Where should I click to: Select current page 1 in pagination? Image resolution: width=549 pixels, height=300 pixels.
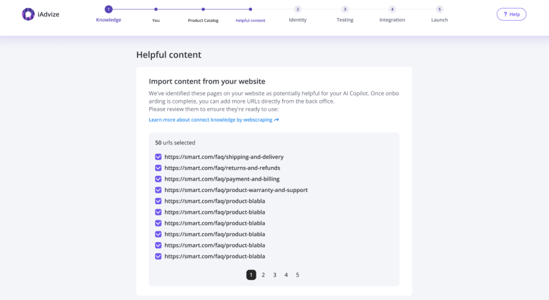coord(251,275)
